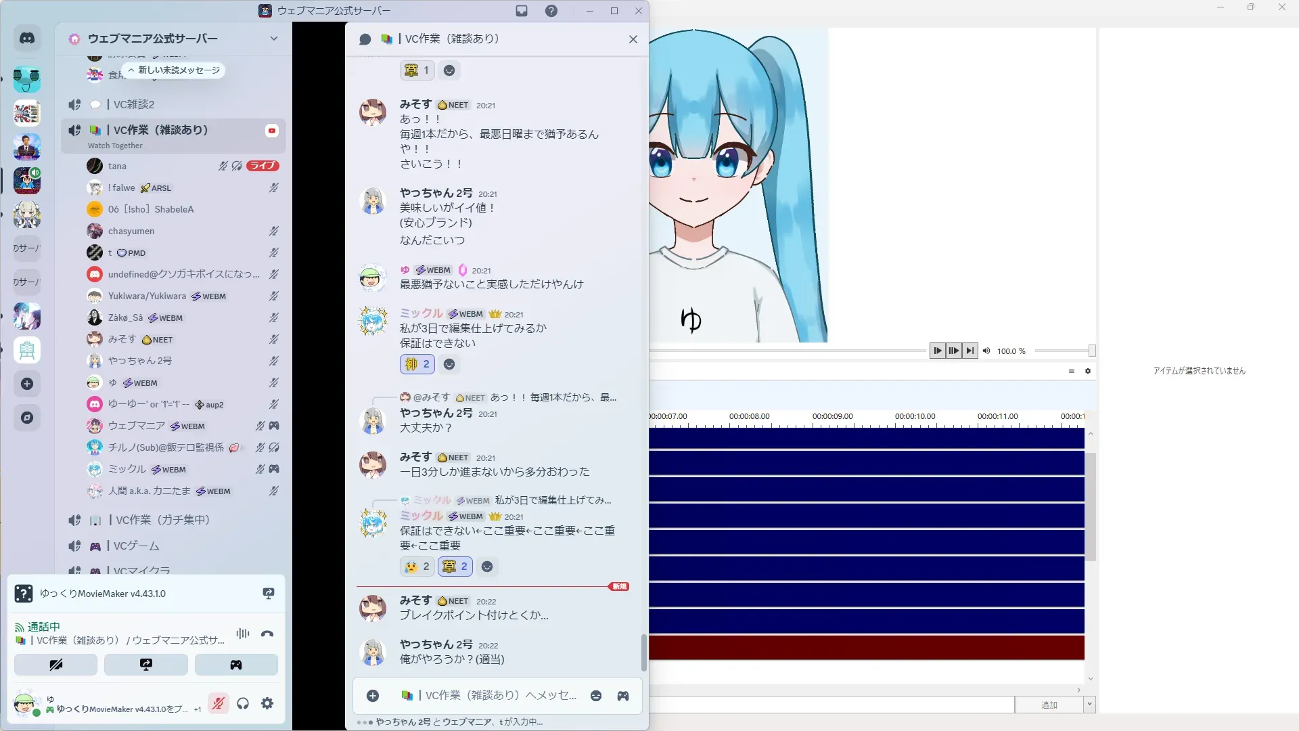This screenshot has width=1299, height=731.
Task: Turn on the camera in voice panel
Action: click(56, 665)
